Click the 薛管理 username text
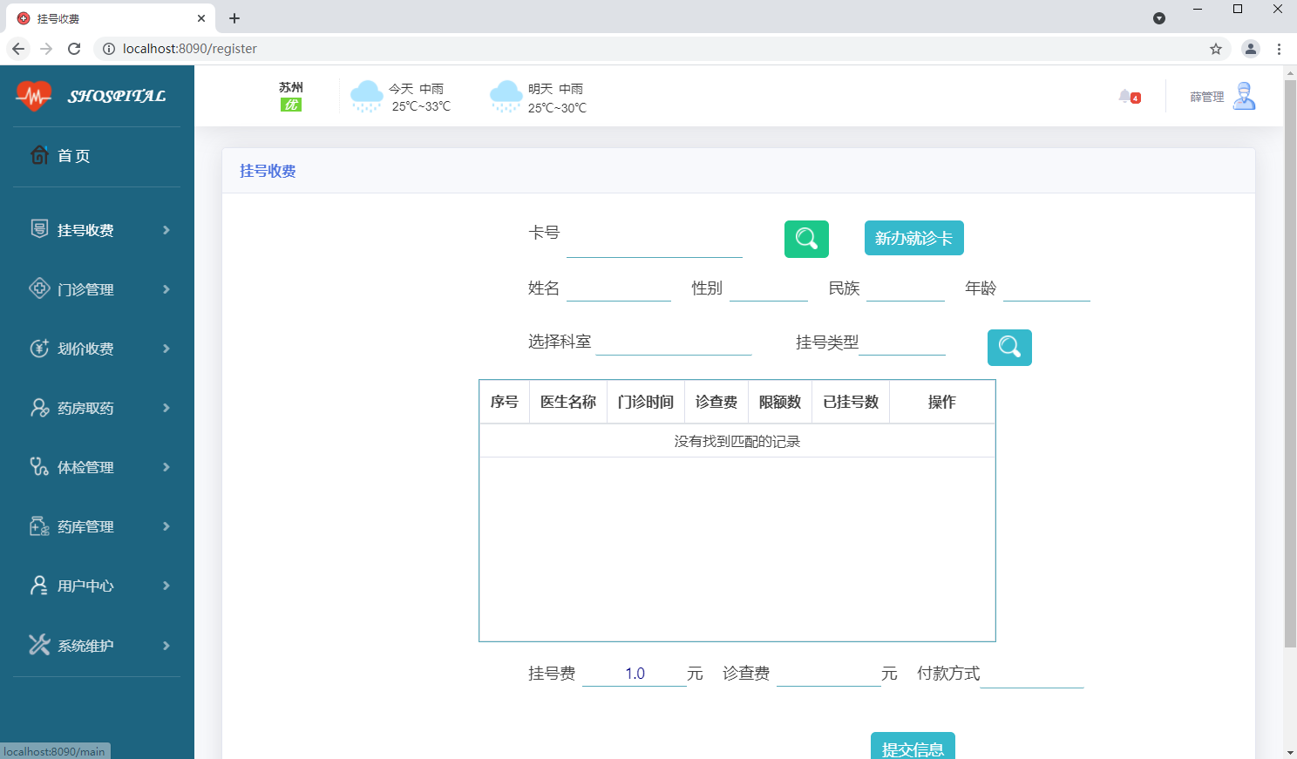The image size is (1297, 759). click(x=1207, y=97)
